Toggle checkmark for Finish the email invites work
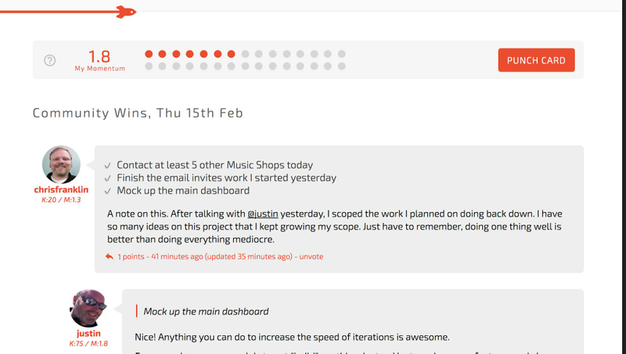 click(107, 179)
